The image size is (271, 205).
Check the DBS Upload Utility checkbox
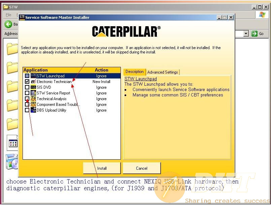(x=27, y=110)
